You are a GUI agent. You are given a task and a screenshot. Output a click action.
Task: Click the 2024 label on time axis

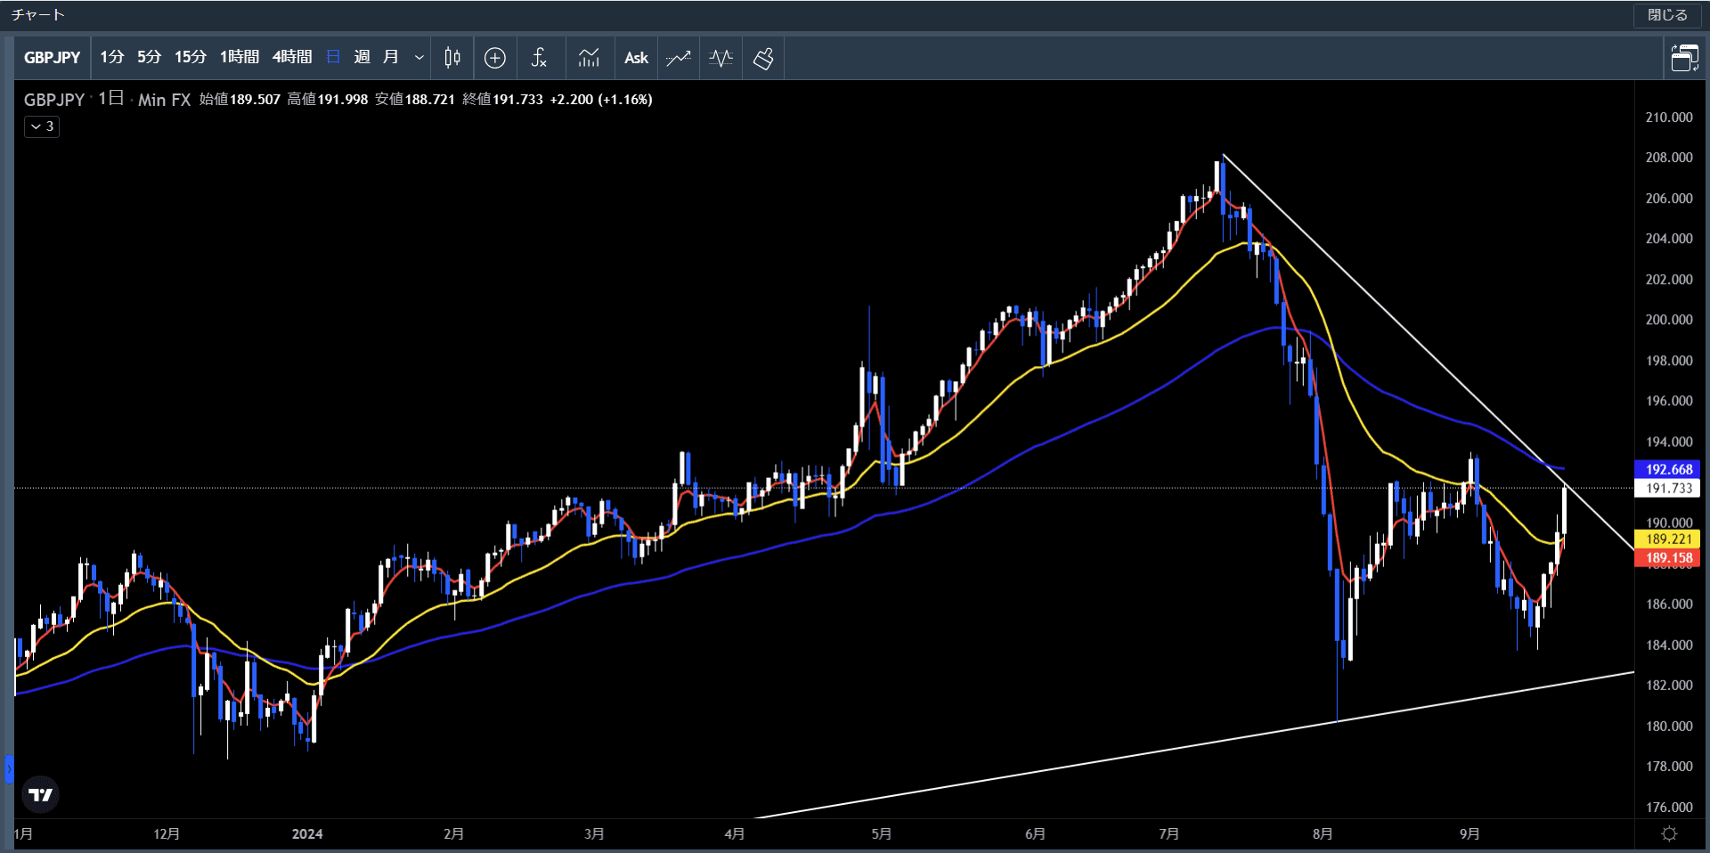pyautogui.click(x=307, y=834)
